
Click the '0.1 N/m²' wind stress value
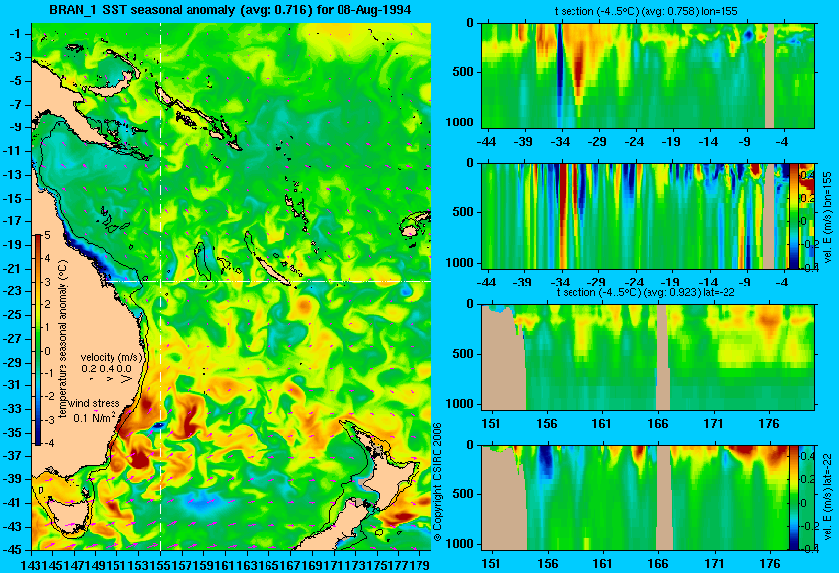94,417
